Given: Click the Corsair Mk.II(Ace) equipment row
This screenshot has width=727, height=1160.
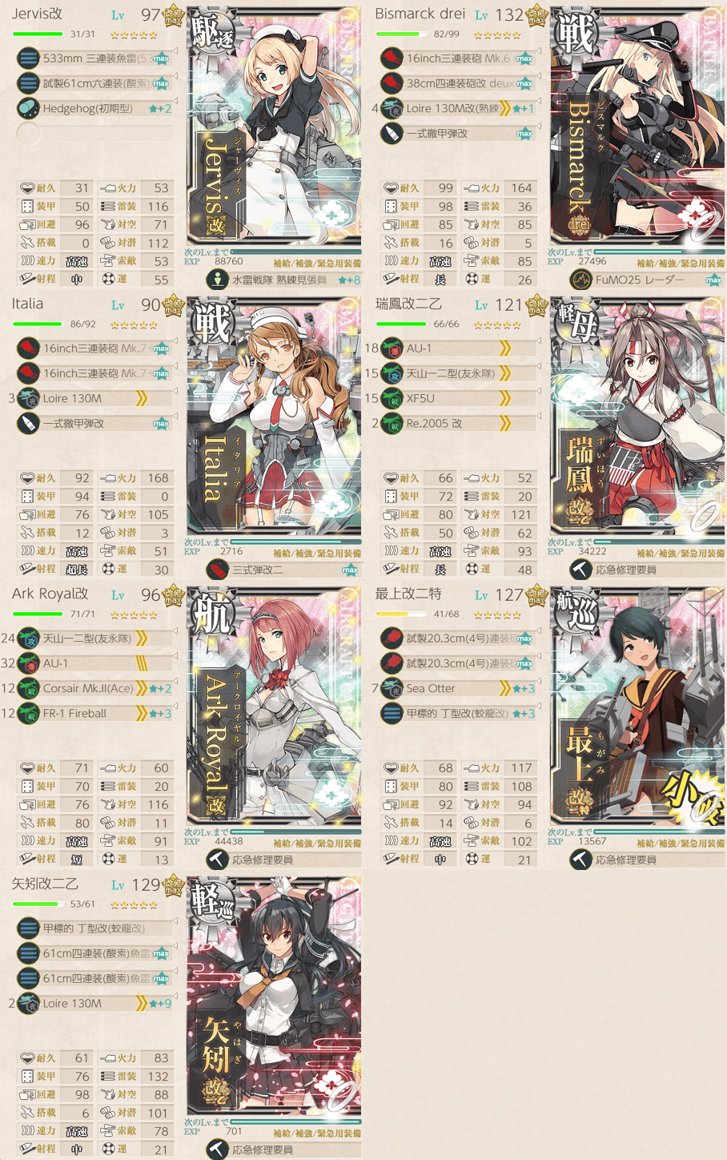Looking at the screenshot, I should [x=94, y=688].
